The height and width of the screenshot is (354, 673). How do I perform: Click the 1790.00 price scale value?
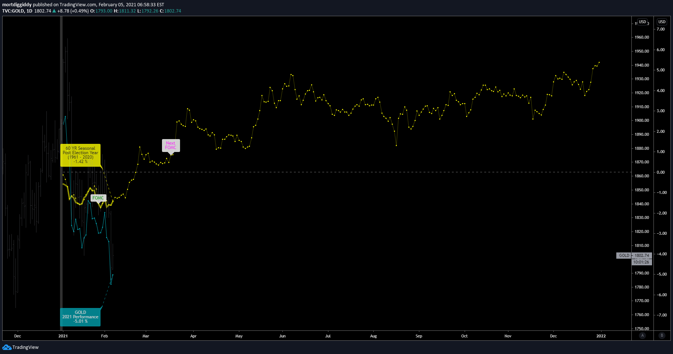(642, 273)
